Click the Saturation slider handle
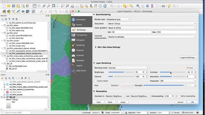The height and width of the screenshot is (115, 205). point(172,77)
